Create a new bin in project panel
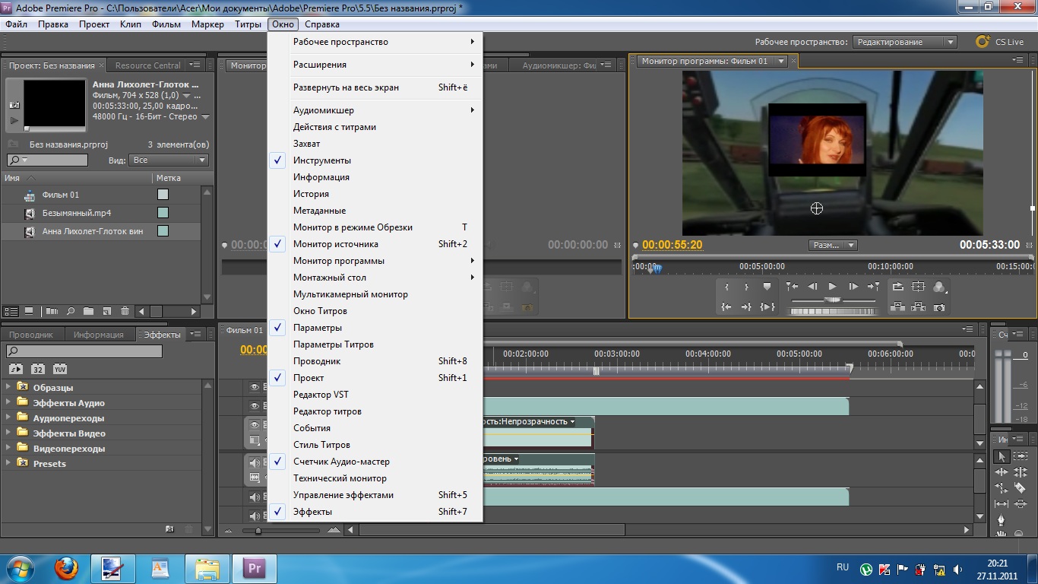The height and width of the screenshot is (584, 1038). [89, 311]
